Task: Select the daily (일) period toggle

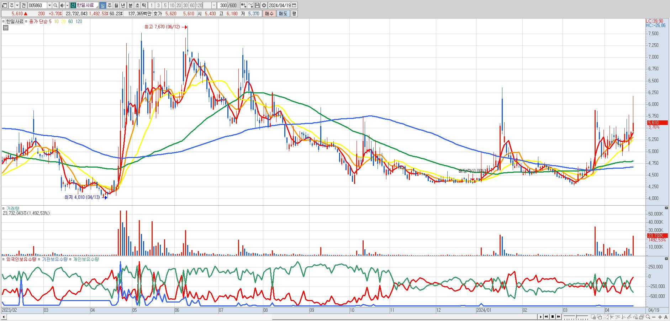Action: pyautogui.click(x=102, y=5)
